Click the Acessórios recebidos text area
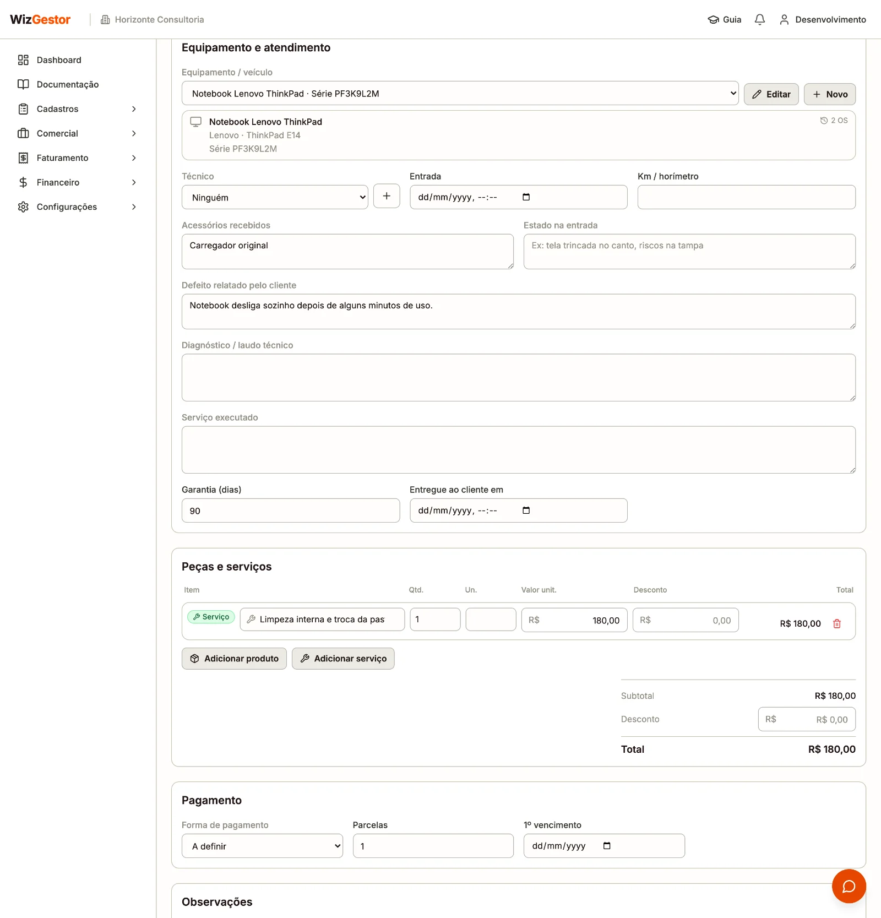The height and width of the screenshot is (918, 881). click(x=347, y=252)
